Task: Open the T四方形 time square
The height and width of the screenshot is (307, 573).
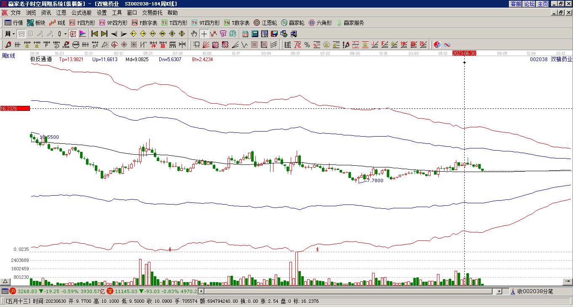Action: tap(174, 23)
